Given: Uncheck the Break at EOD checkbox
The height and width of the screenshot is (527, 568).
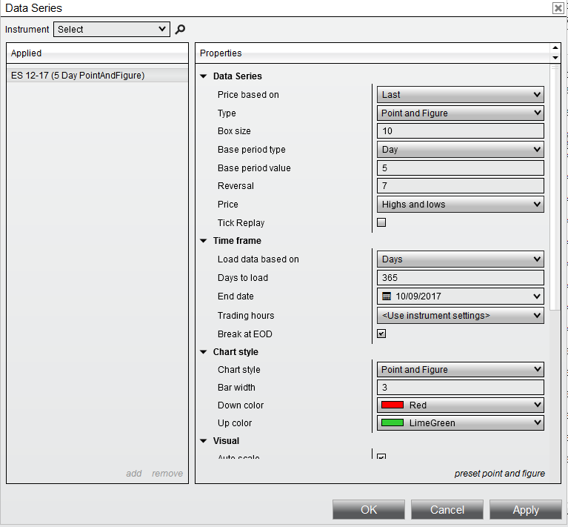Looking at the screenshot, I should coord(381,334).
